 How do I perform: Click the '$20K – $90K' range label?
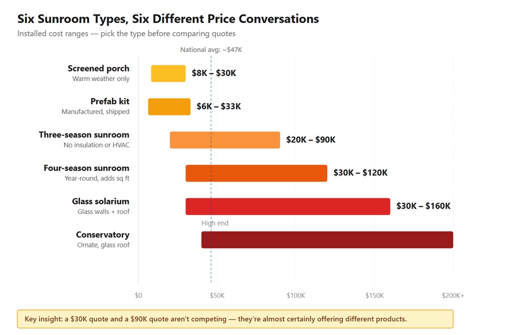point(311,140)
